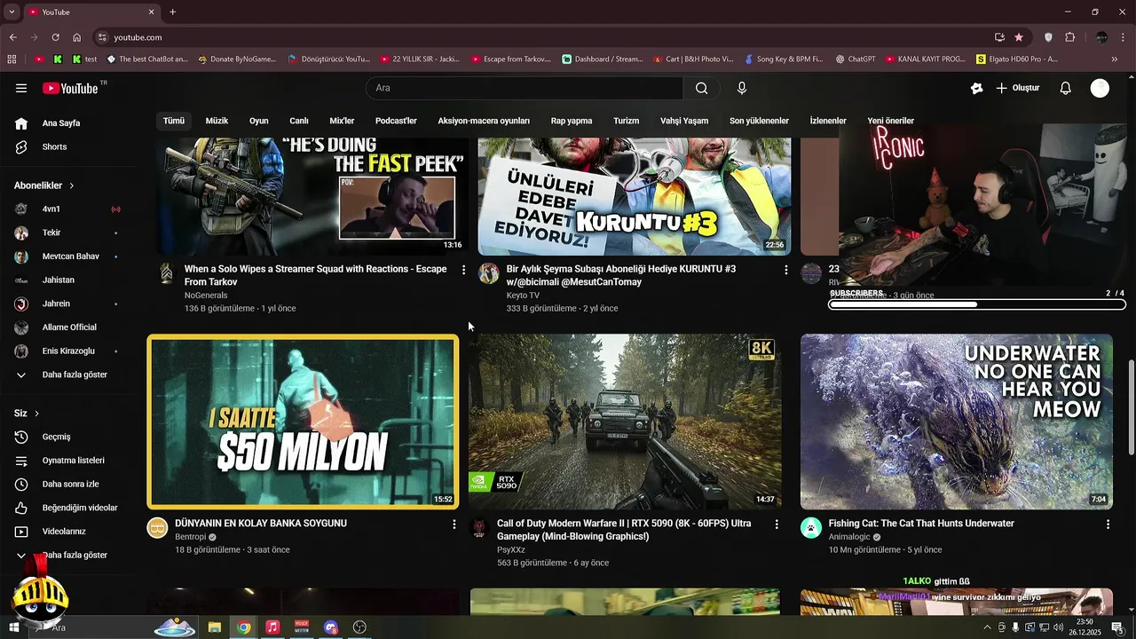This screenshot has width=1136, height=639.
Task: Open the YouTube hamburger guide menu
Action: [x=21, y=88]
